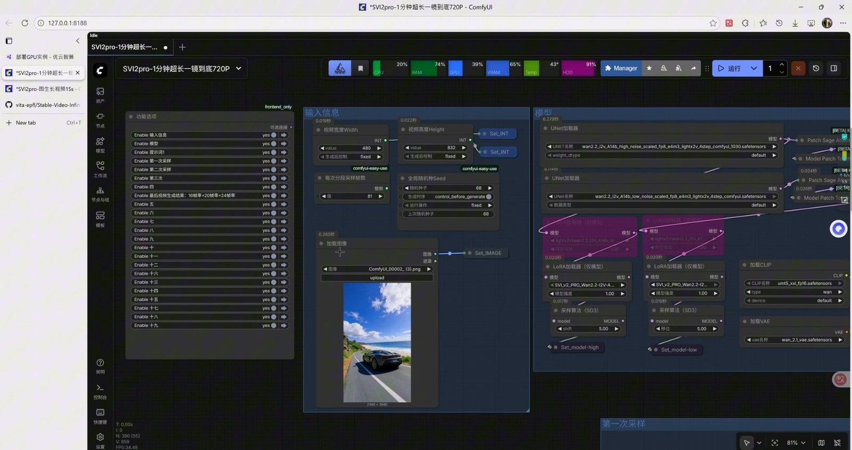Expand the workflow title dropdown chevron
Image resolution: width=852 pixels, height=450 pixels.
[x=239, y=68]
